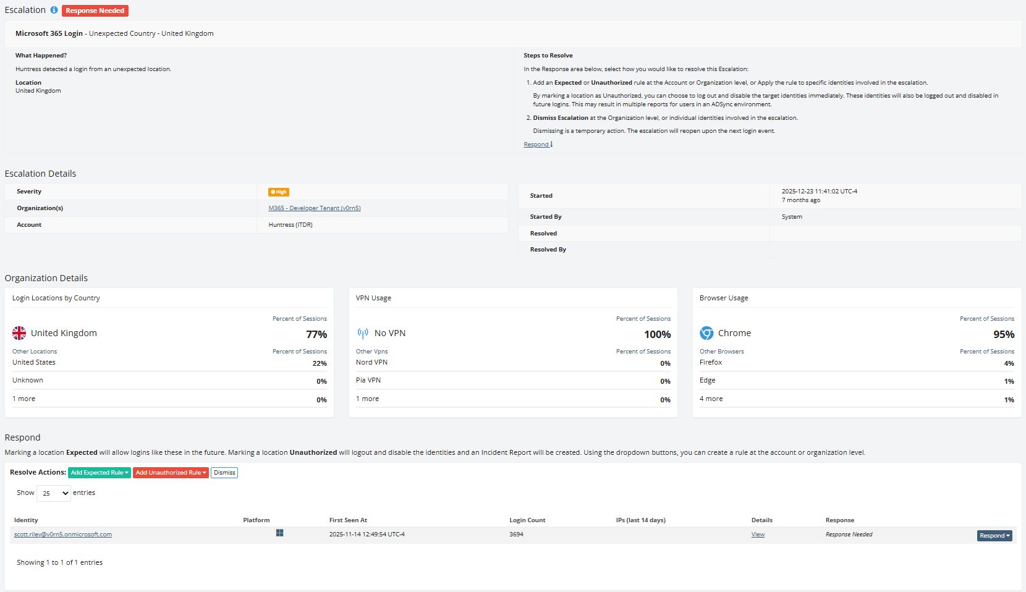Click the "100%" No VPN sessions value
The height and width of the screenshot is (592, 1026).
click(658, 334)
